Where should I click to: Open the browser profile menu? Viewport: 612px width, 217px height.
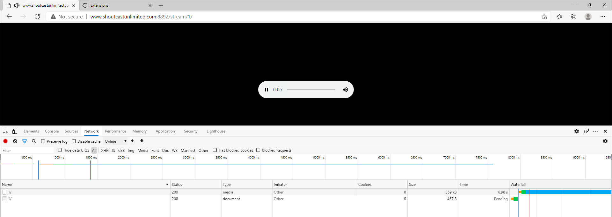588,17
